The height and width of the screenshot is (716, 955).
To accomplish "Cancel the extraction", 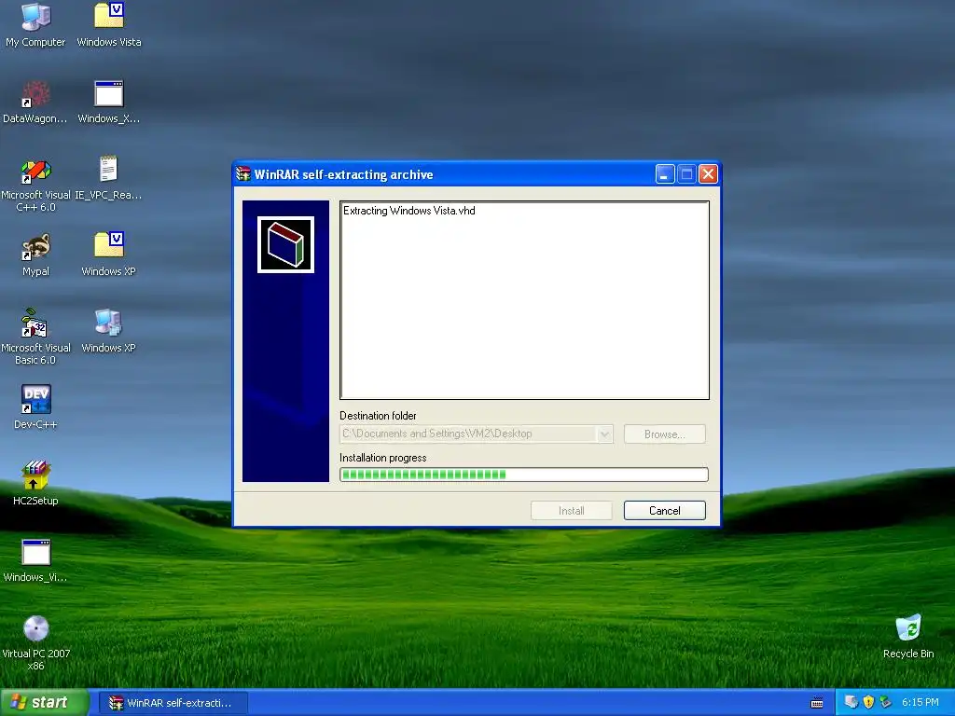I will (x=664, y=511).
